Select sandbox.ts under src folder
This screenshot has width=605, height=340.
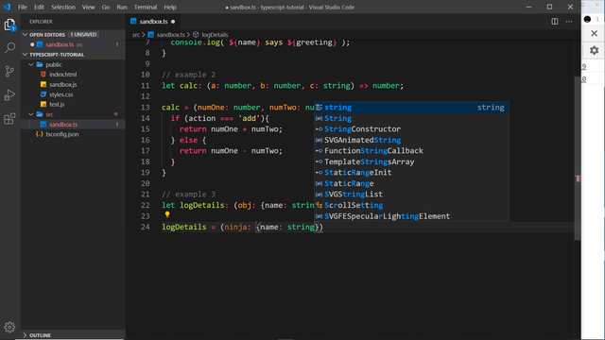pos(63,125)
